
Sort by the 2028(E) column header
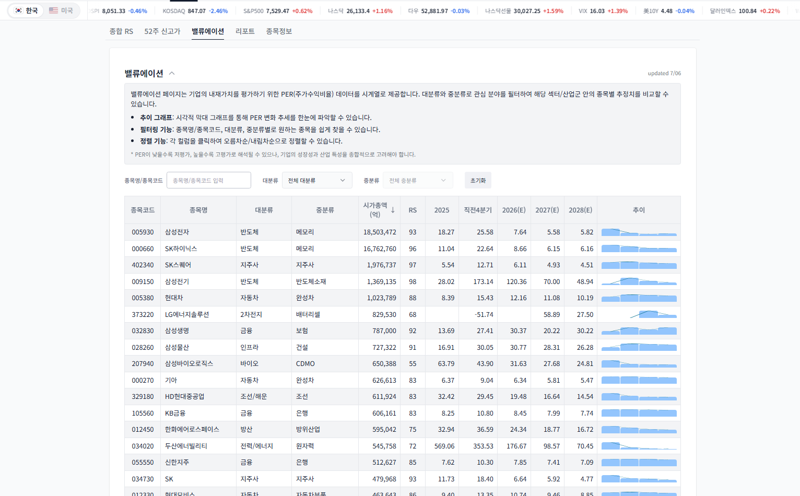(x=581, y=210)
